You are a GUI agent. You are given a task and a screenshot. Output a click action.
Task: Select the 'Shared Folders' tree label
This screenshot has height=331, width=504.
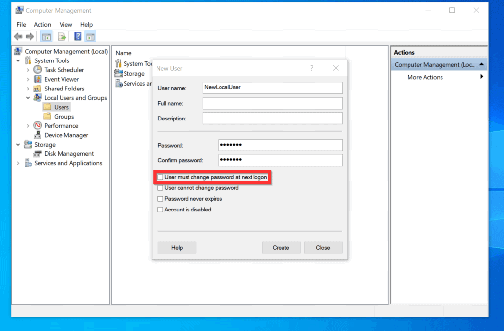pos(64,89)
